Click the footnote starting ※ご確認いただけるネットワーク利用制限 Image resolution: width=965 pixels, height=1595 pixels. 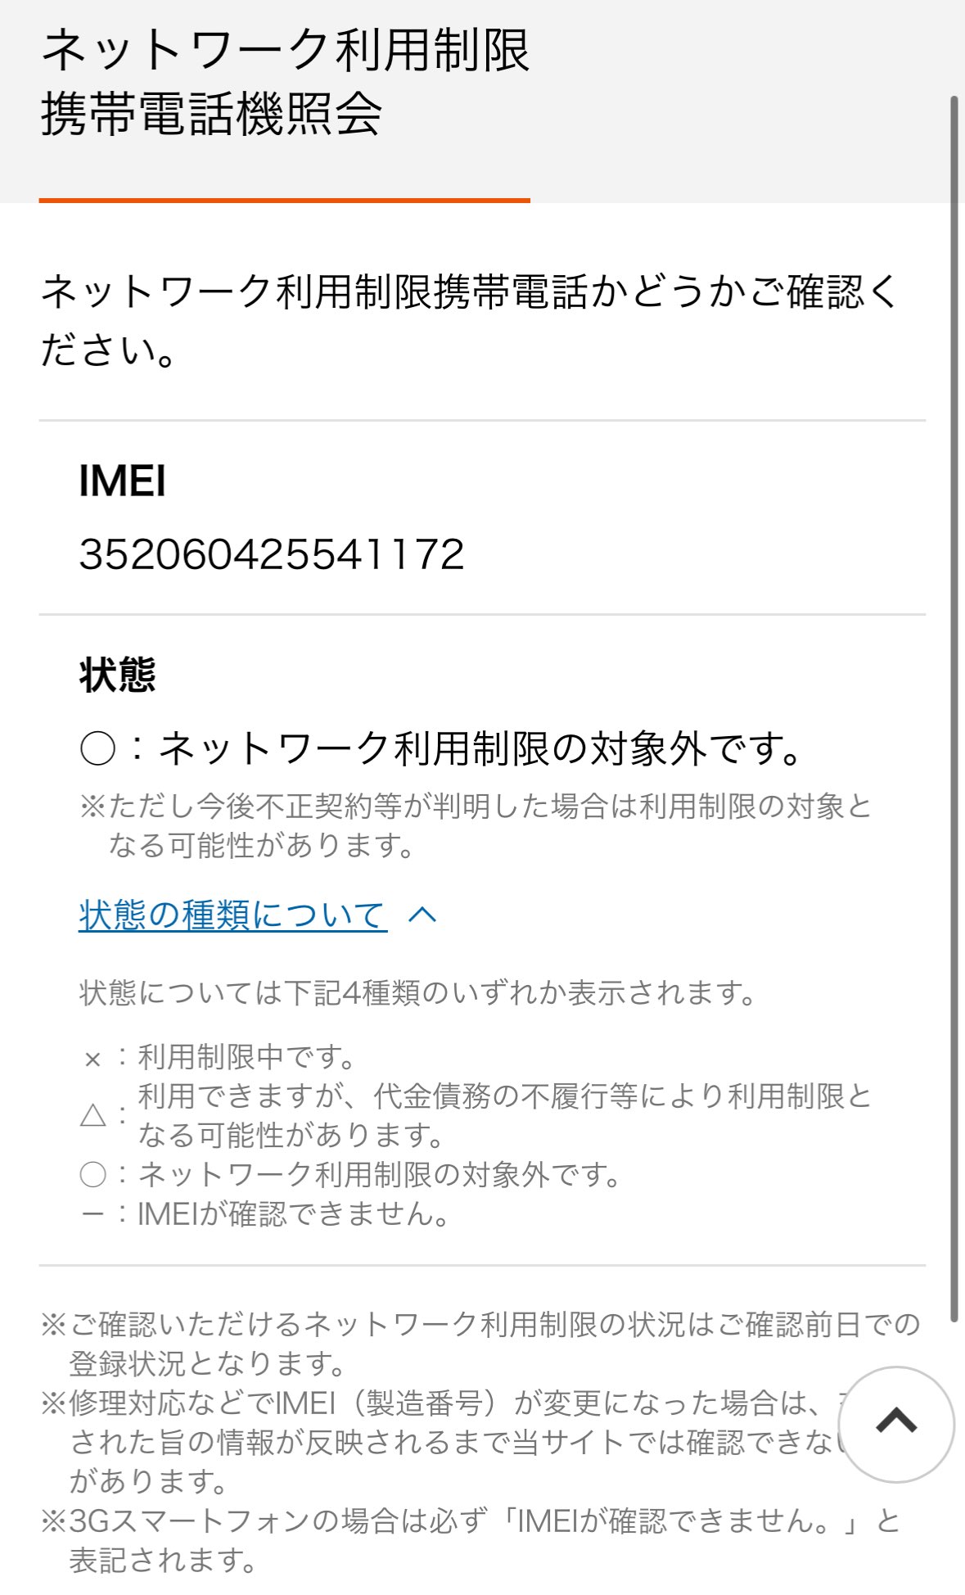pos(481,1344)
